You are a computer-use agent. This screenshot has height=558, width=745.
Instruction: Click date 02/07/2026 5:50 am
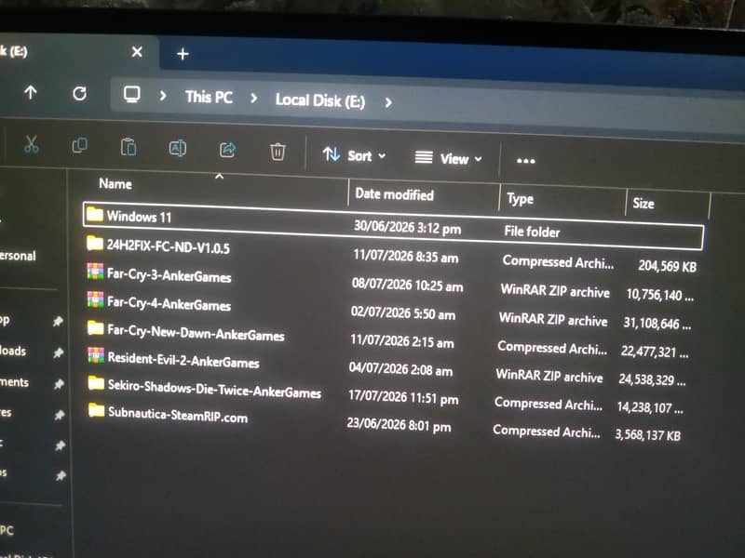403,313
